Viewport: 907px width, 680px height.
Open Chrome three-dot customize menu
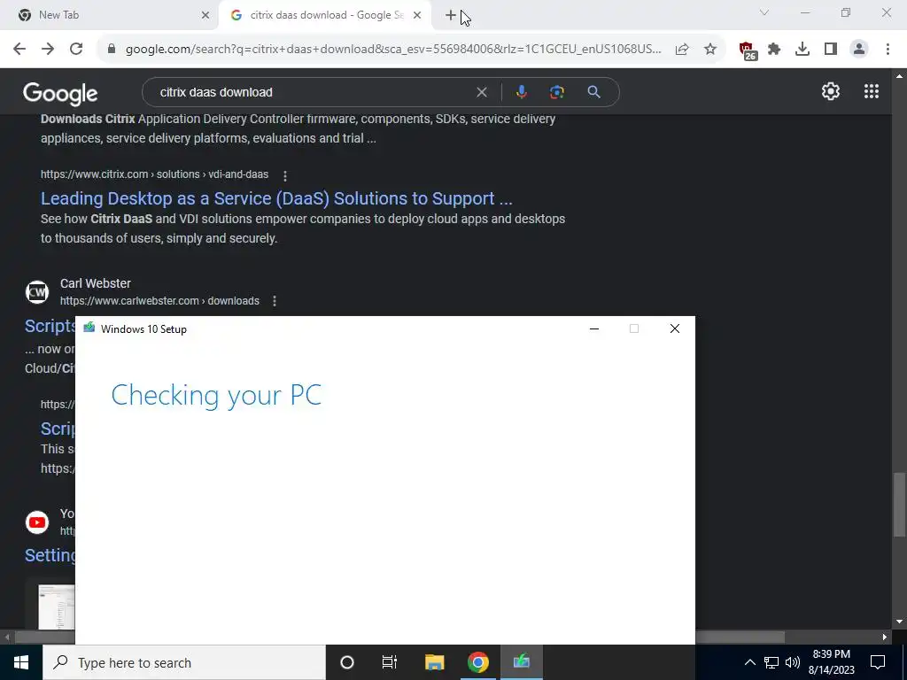click(888, 50)
